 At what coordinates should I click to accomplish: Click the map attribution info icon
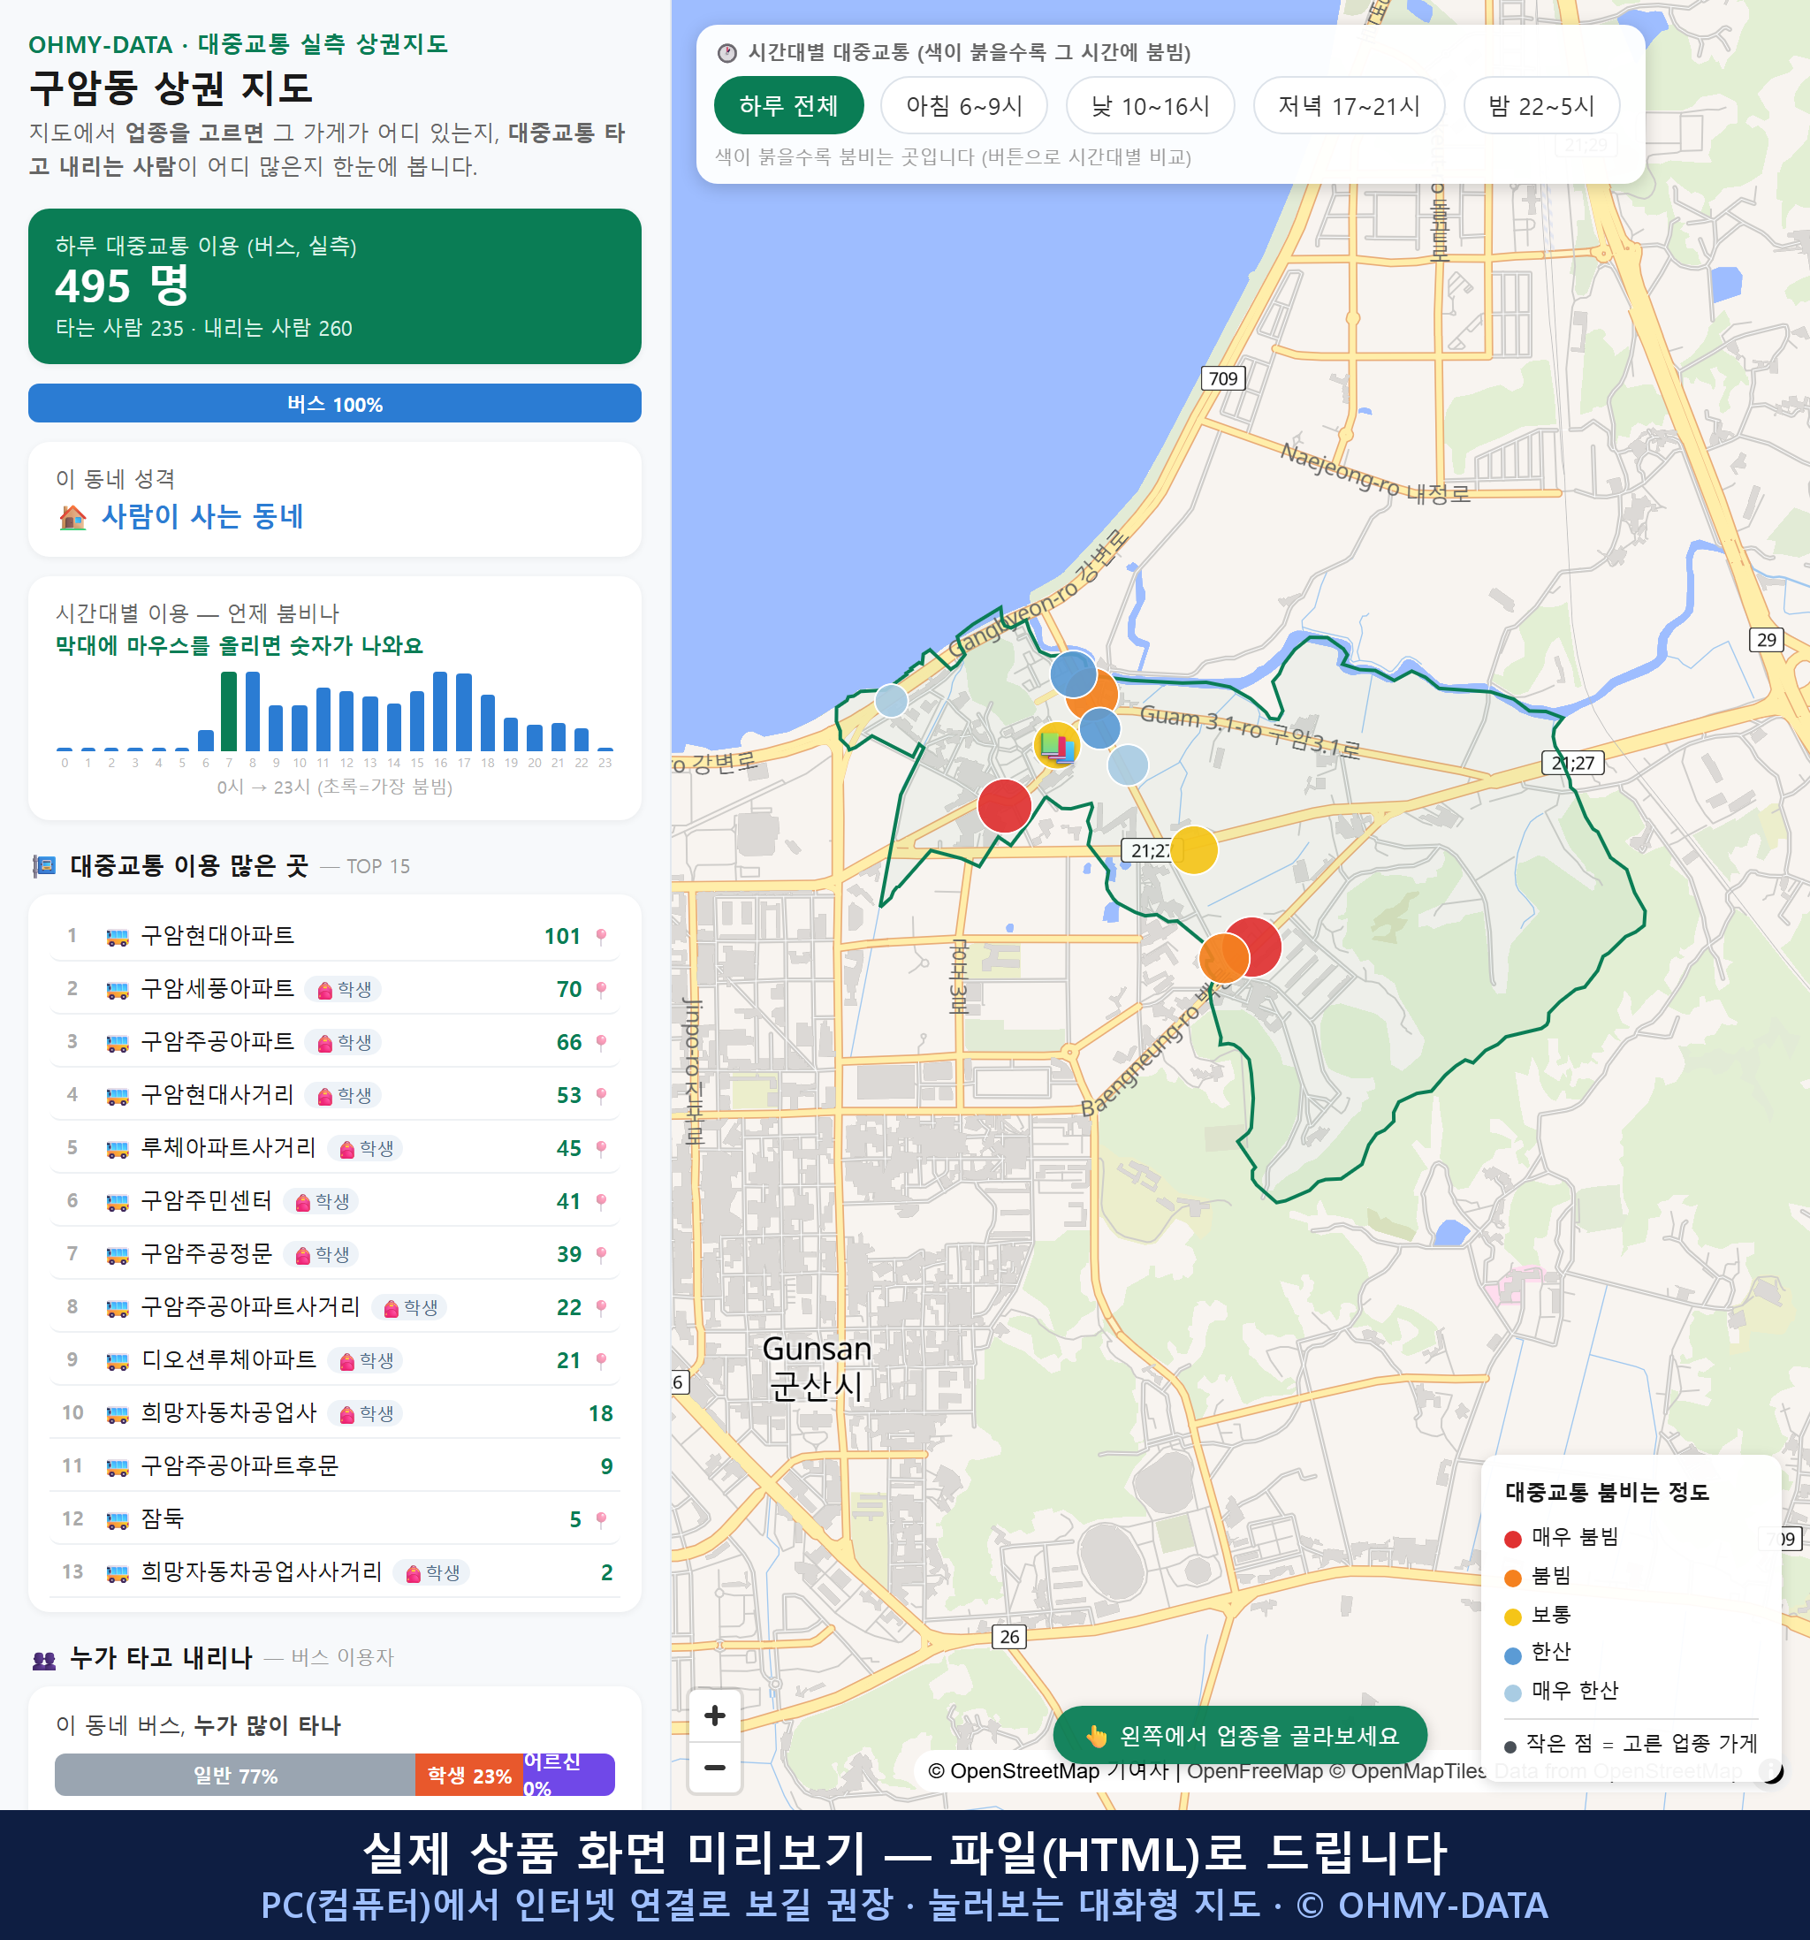click(x=1770, y=1771)
